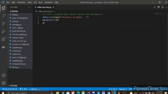Open the Accounts icon in activity bar
This screenshot has height=94, width=168.
pos(3,75)
